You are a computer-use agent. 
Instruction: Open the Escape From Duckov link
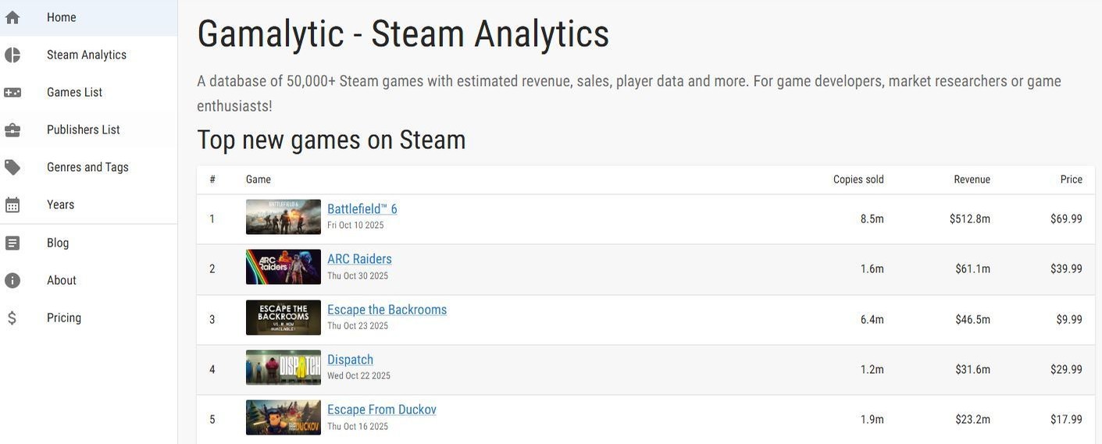tap(381, 410)
